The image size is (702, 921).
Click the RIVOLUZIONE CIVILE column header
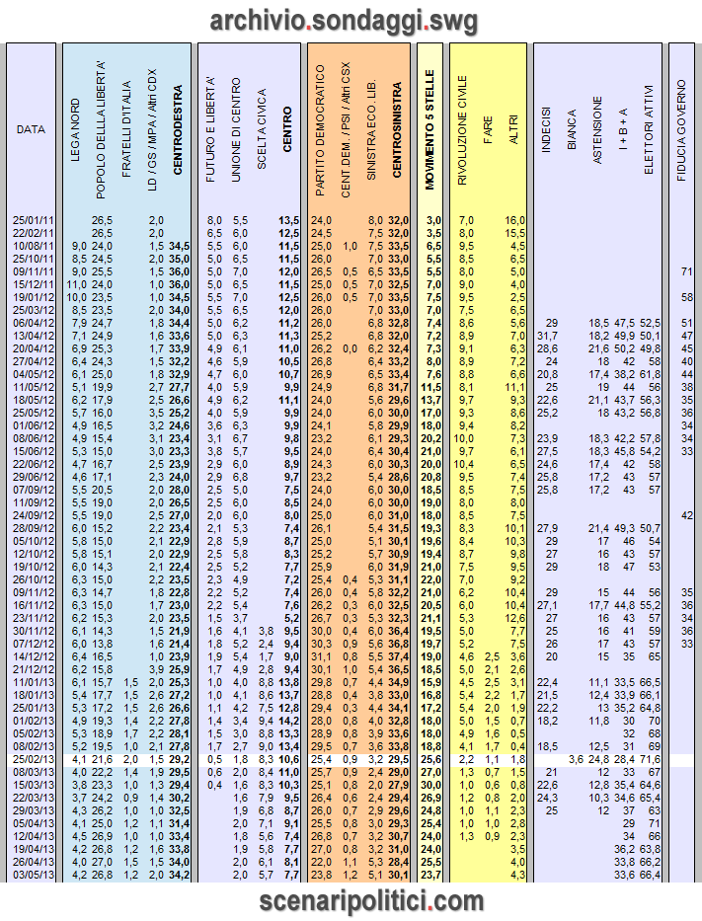(x=462, y=130)
